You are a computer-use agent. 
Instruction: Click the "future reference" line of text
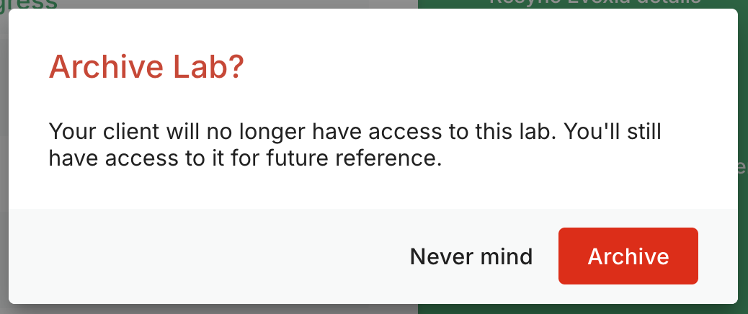click(245, 158)
